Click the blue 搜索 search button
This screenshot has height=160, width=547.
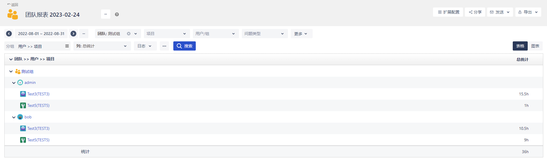[x=185, y=46]
